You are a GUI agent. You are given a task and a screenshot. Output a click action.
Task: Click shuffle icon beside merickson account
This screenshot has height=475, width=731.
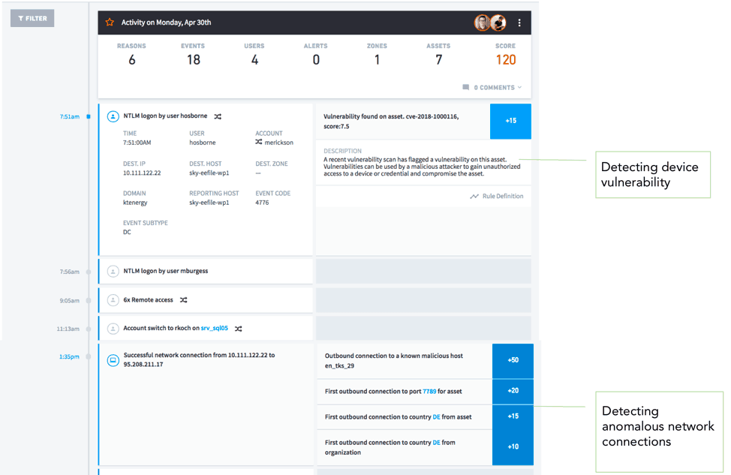(x=259, y=142)
